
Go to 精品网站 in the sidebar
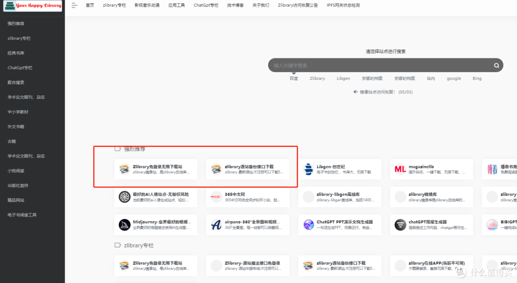(x=16, y=200)
